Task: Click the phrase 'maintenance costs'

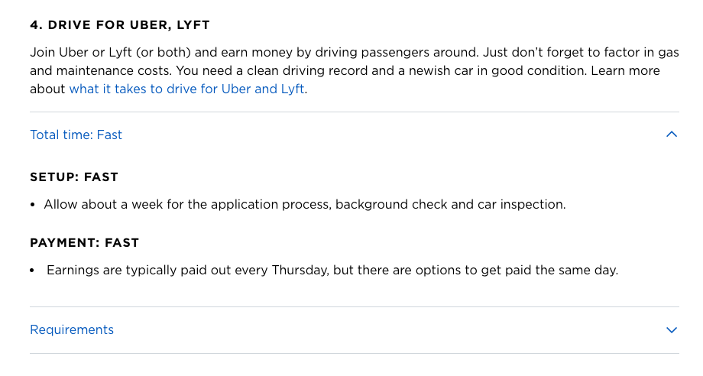Action: [102, 70]
